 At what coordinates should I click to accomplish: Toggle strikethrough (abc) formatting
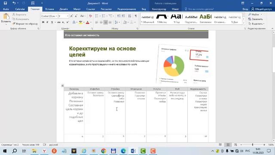pyautogui.click(x=59, y=22)
